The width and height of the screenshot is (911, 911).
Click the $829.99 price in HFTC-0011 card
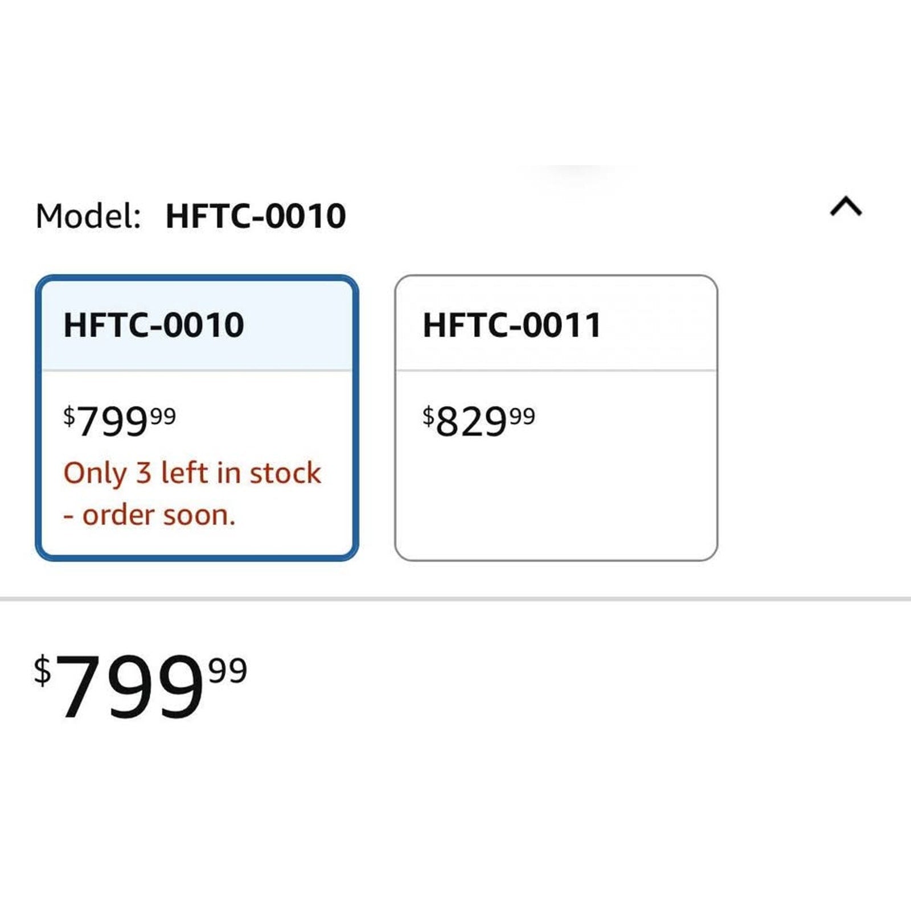coord(479,421)
